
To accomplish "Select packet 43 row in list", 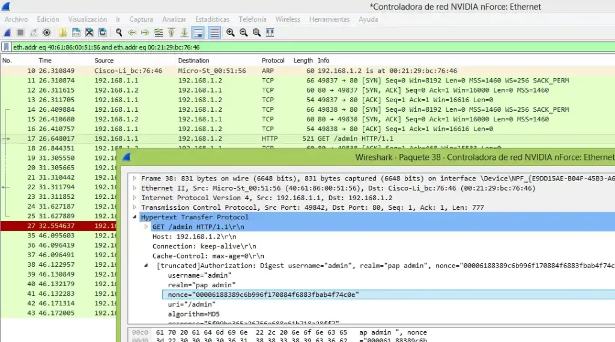I will coord(58,313).
